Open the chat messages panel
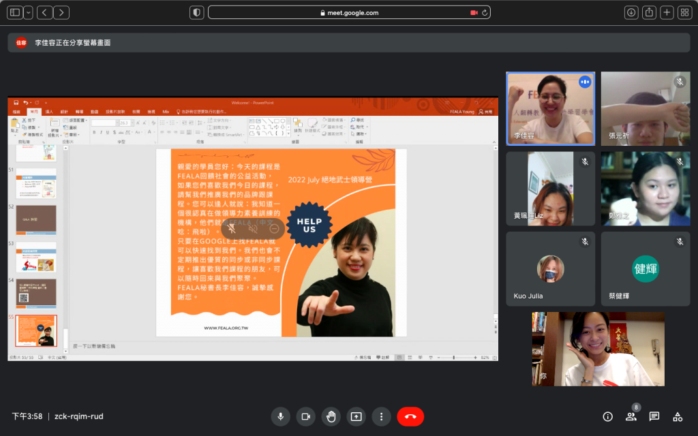 point(654,416)
